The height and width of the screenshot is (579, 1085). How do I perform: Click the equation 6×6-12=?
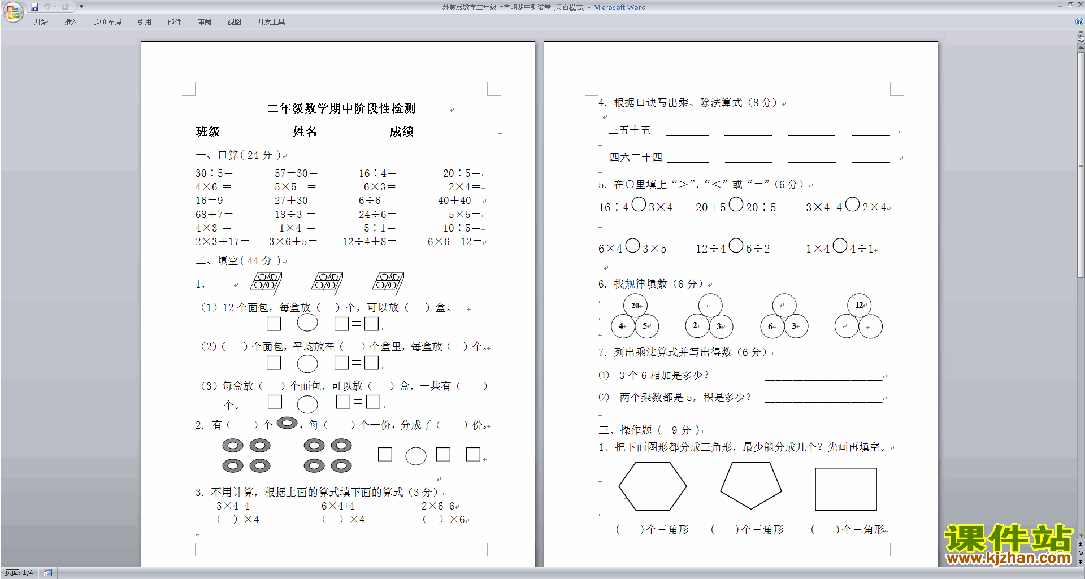coord(454,242)
